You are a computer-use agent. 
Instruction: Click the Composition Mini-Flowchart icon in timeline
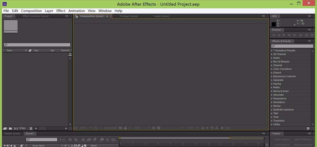63,139
